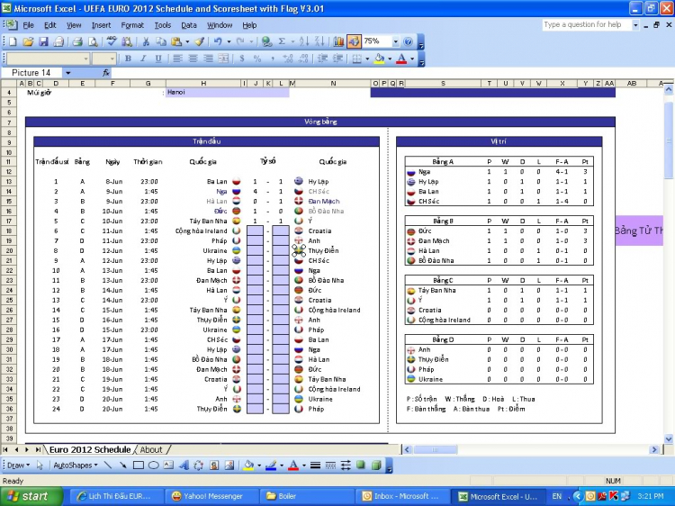Viewport: 675px width, 506px height.
Task: Apply Percent style formatting
Action: pyautogui.click(x=257, y=59)
